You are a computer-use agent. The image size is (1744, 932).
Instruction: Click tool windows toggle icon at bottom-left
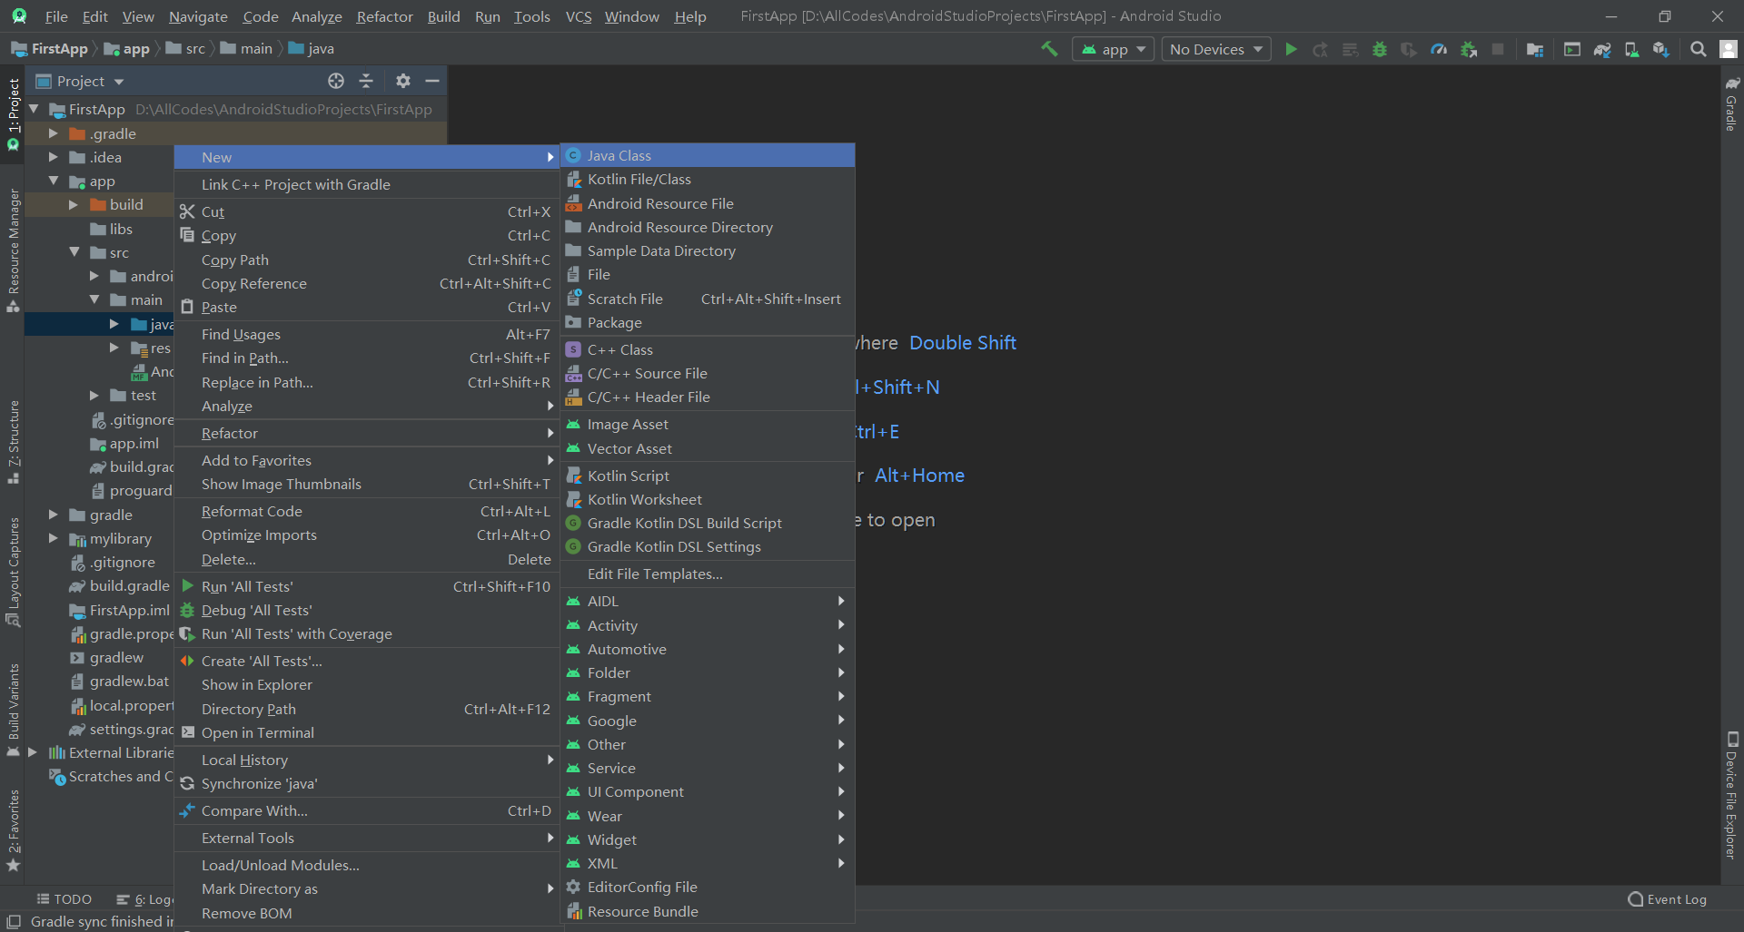[13, 922]
